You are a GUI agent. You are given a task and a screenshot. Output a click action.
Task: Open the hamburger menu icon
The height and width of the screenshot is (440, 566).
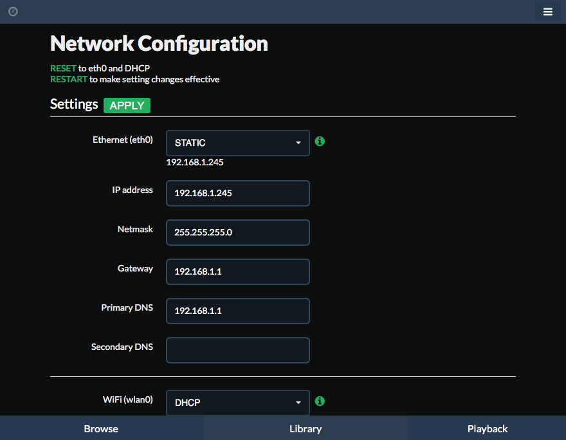point(547,12)
